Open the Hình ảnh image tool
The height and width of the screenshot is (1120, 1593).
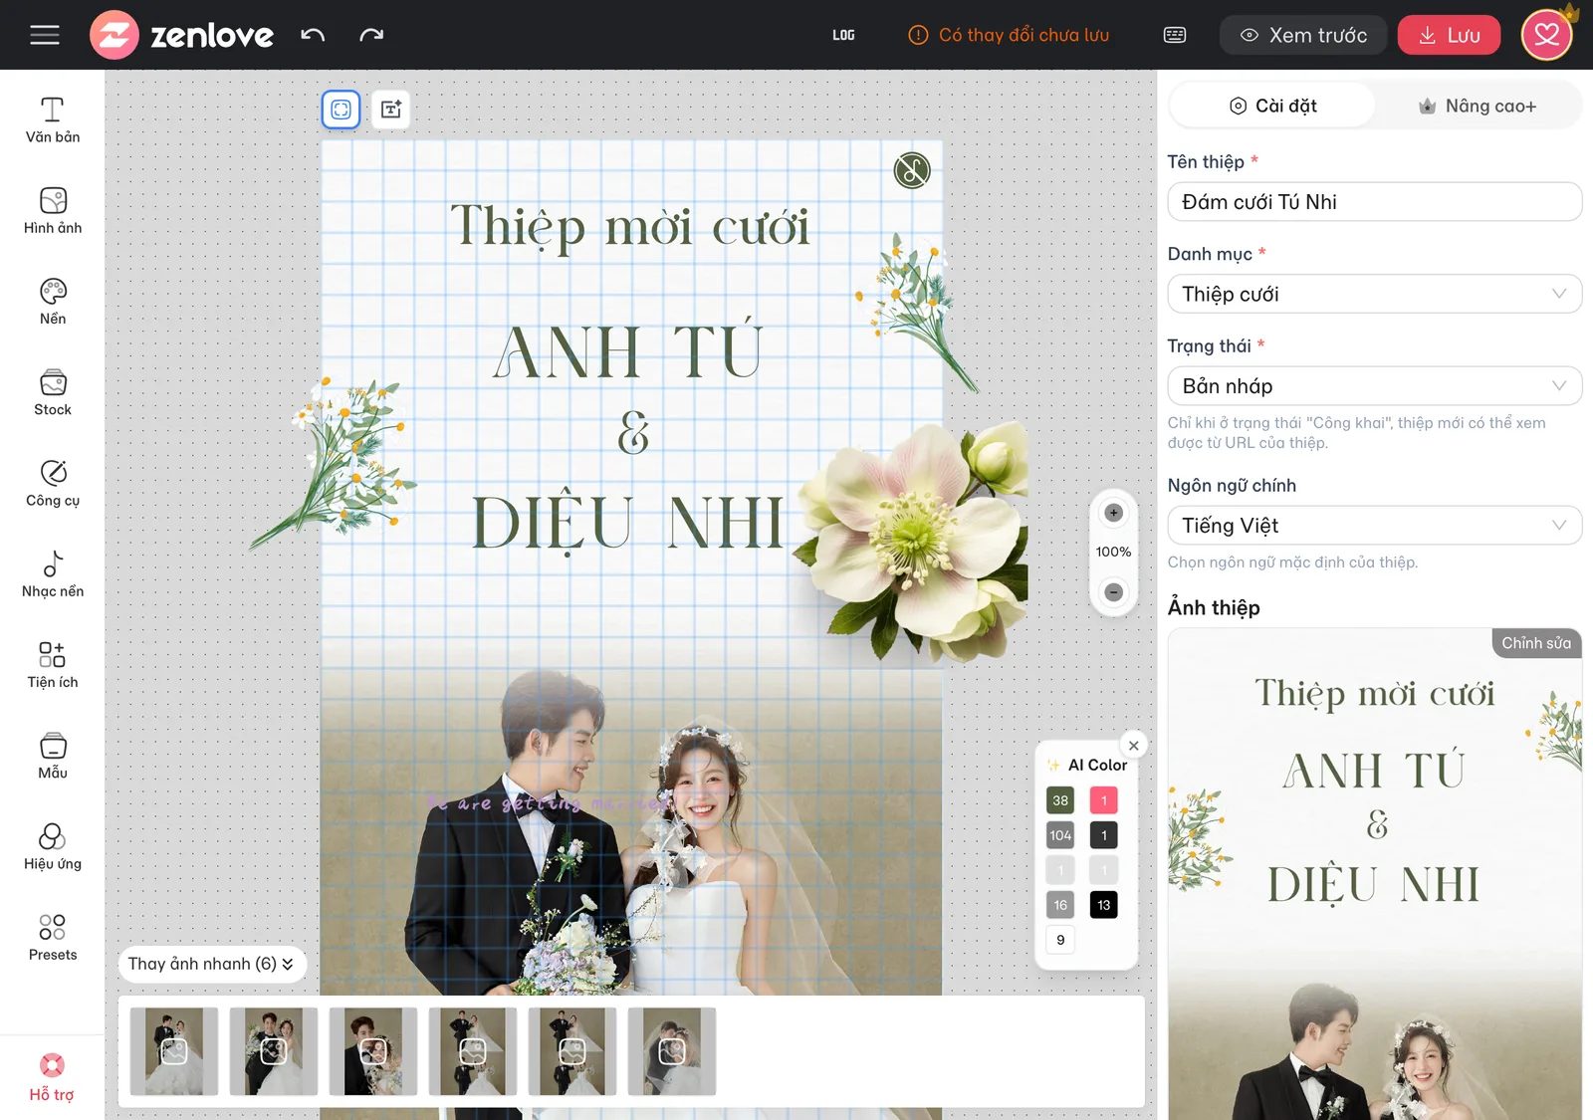tap(53, 210)
